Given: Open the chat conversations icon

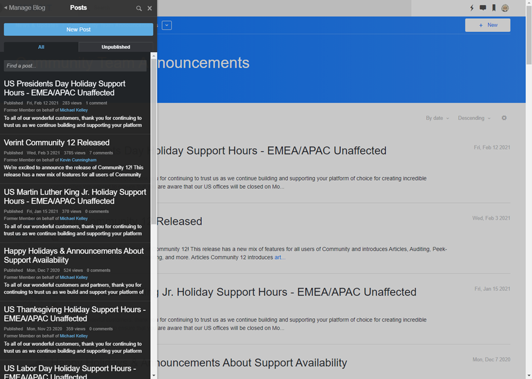Looking at the screenshot, I should pyautogui.click(x=483, y=8).
